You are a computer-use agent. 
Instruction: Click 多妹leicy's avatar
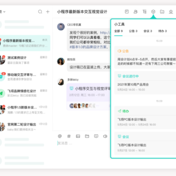click(61, 82)
